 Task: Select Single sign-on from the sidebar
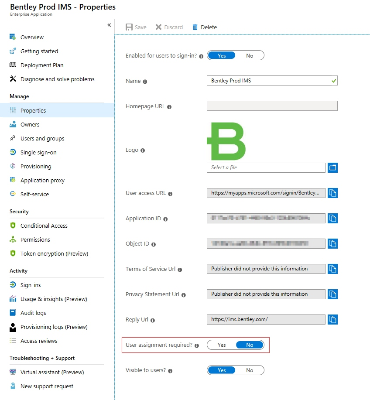pyautogui.click(x=38, y=152)
